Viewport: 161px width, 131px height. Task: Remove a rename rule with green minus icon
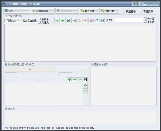(x=75, y=80)
